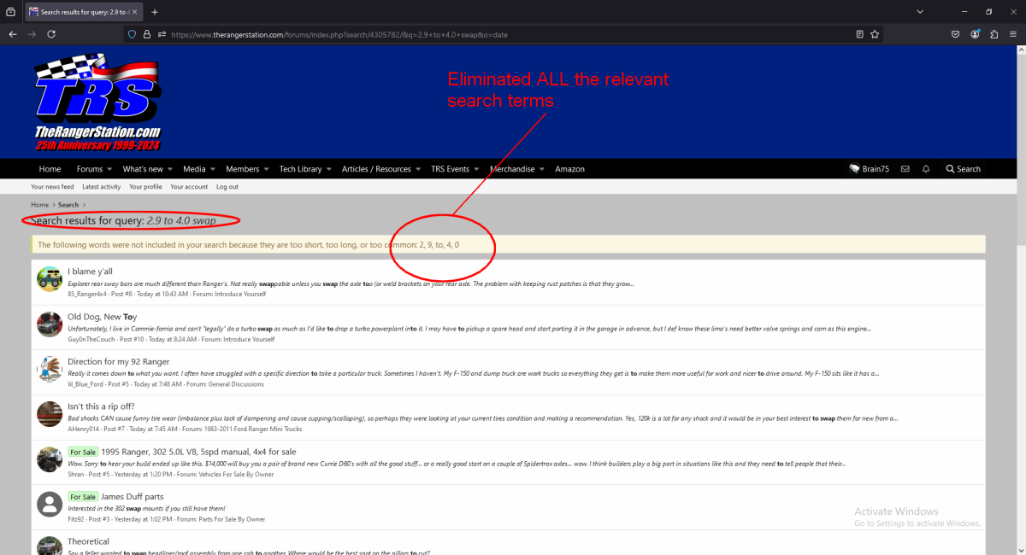The image size is (1026, 555).
Task: Click Fitz92's default avatar icon
Action: (50, 504)
